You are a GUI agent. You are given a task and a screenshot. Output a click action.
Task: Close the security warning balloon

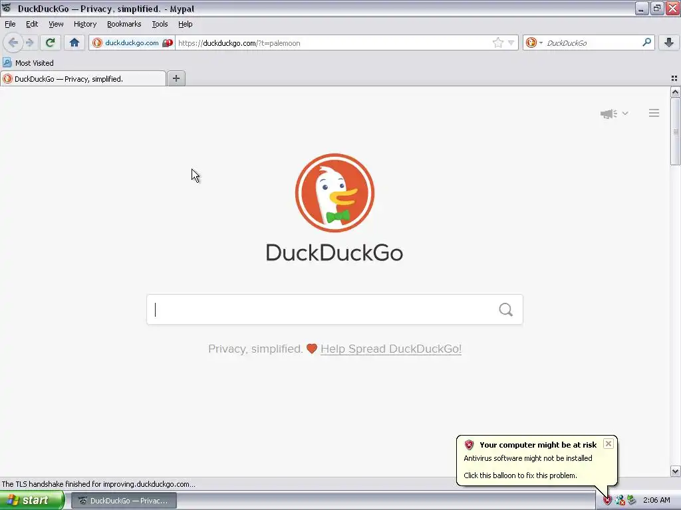[x=608, y=444]
